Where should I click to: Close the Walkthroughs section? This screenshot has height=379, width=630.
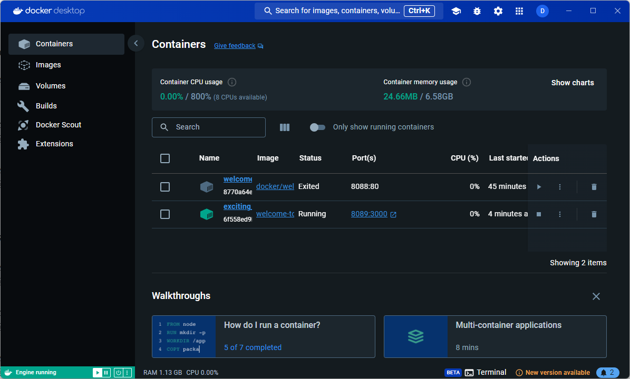[x=596, y=296]
